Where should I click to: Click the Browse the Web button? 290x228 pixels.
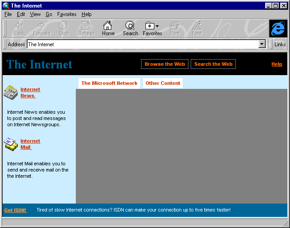point(165,64)
